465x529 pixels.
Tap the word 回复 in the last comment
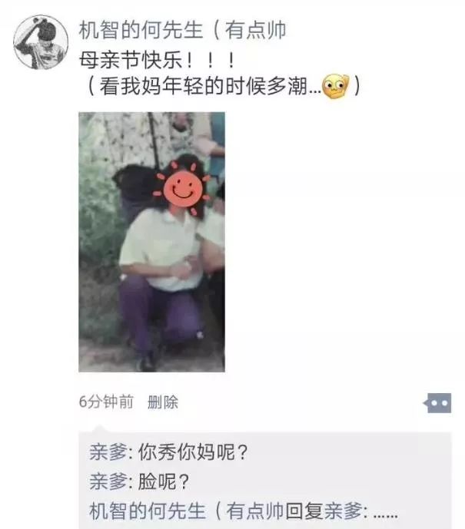(x=304, y=511)
